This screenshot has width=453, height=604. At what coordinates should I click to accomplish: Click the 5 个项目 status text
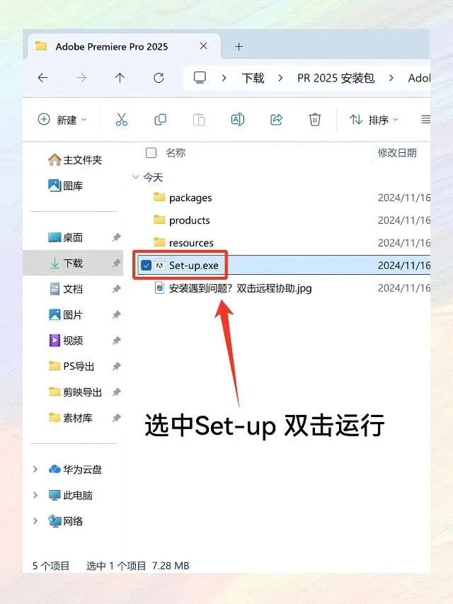point(51,566)
